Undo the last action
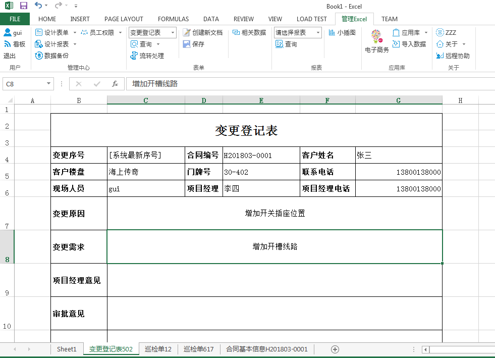Screen dimensions: 495x358 click(38, 6)
